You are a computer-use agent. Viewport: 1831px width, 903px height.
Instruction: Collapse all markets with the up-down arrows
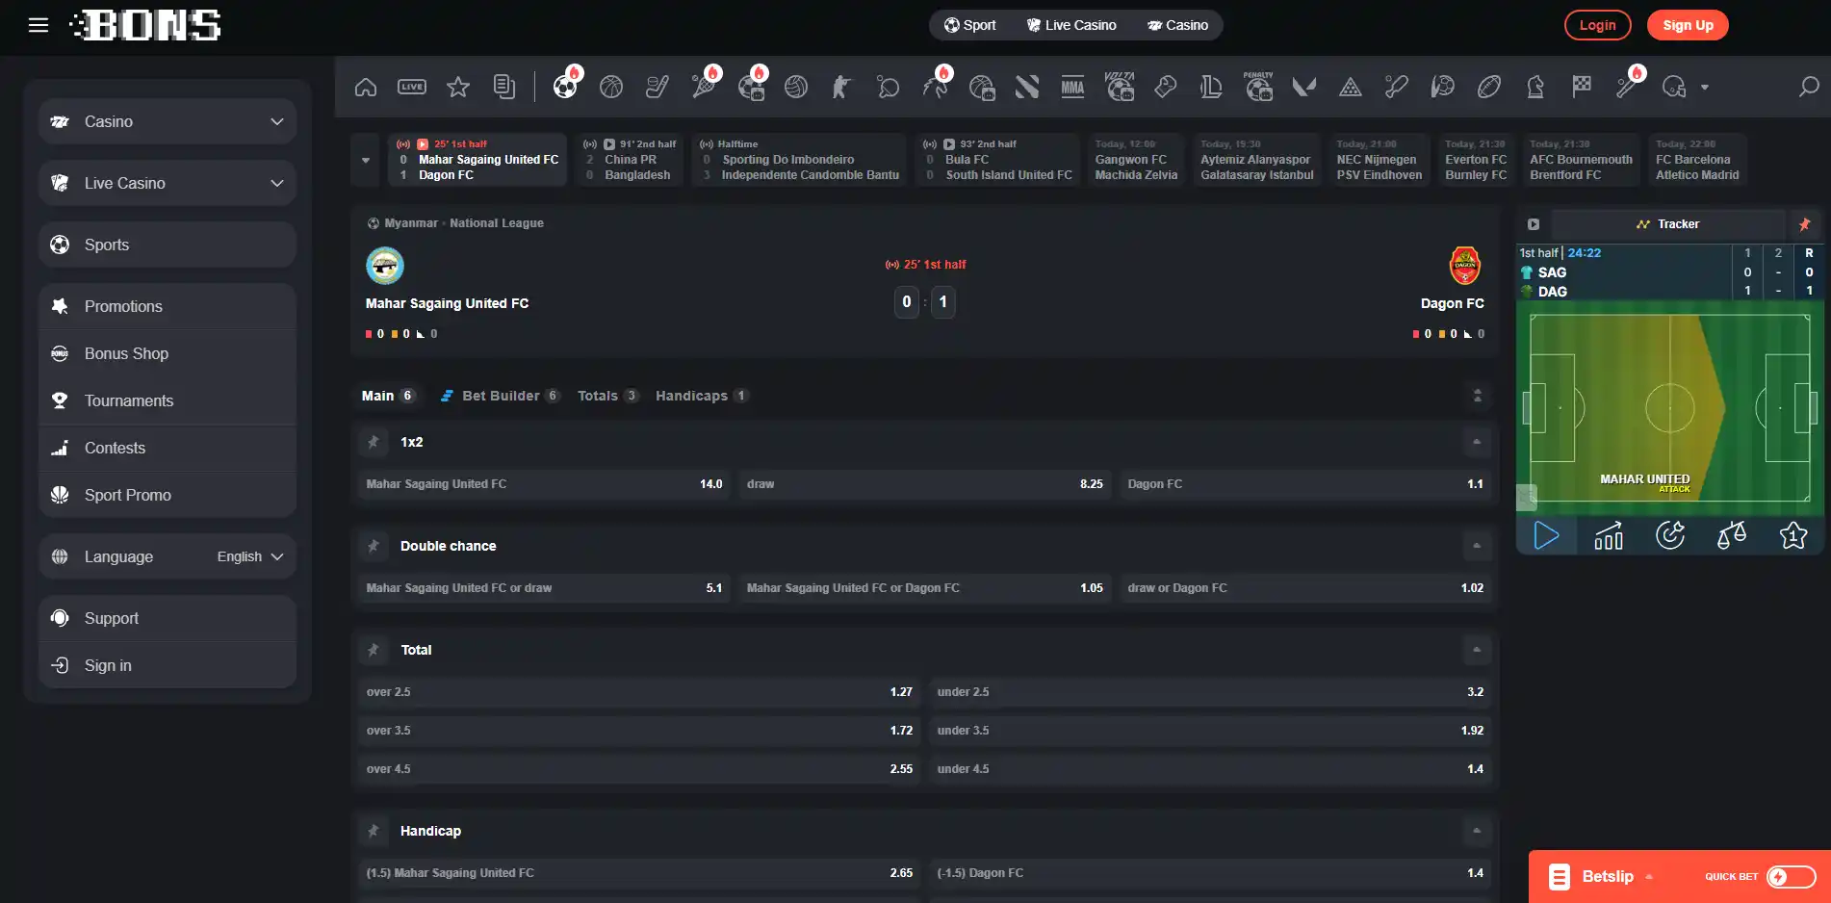tap(1477, 396)
